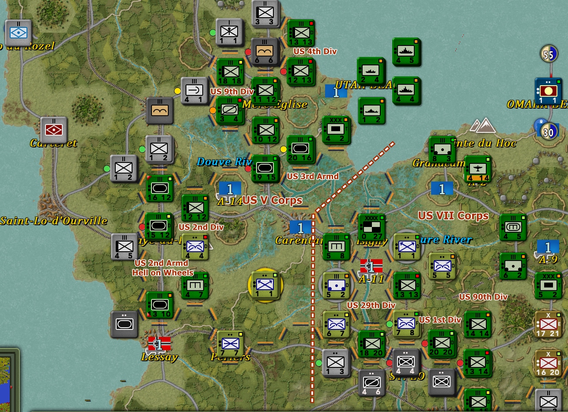Image resolution: width=568 pixels, height=412 pixels.
Task: Select the green 6-2 unit
Action: point(512,266)
